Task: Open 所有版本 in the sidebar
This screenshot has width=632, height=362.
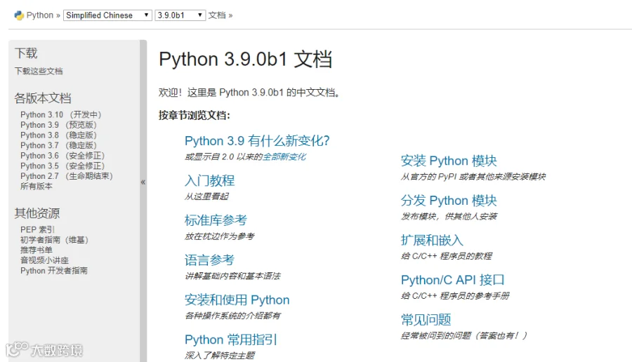Action: click(x=37, y=187)
